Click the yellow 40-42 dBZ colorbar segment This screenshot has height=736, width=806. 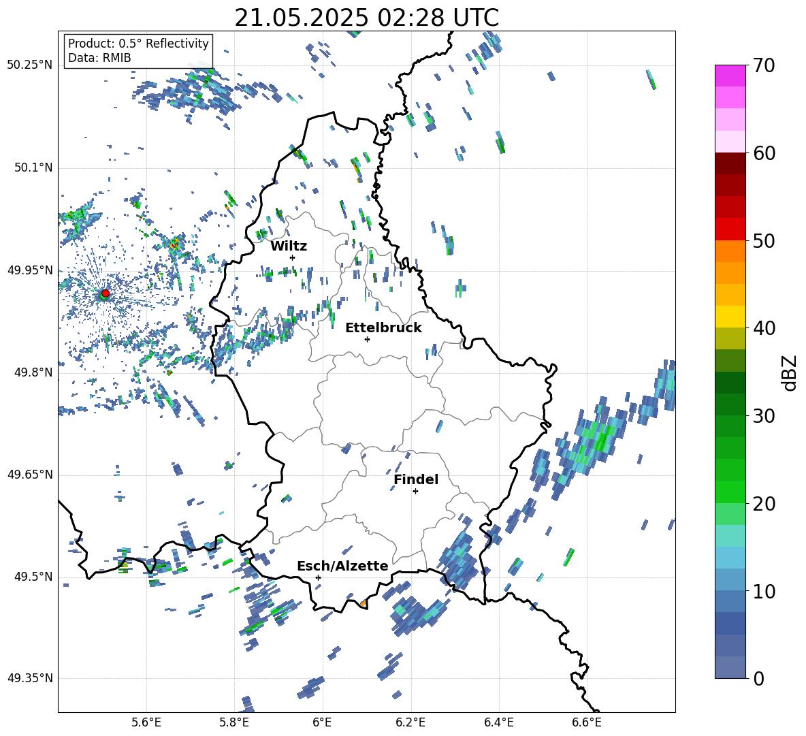click(730, 317)
